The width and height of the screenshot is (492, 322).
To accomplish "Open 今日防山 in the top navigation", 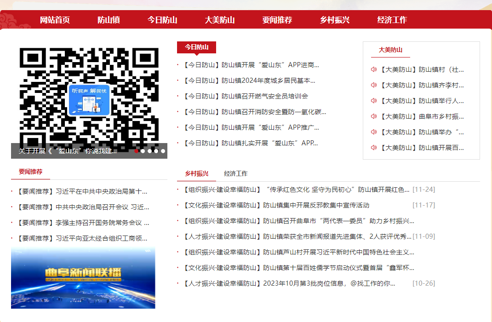I will 162,20.
